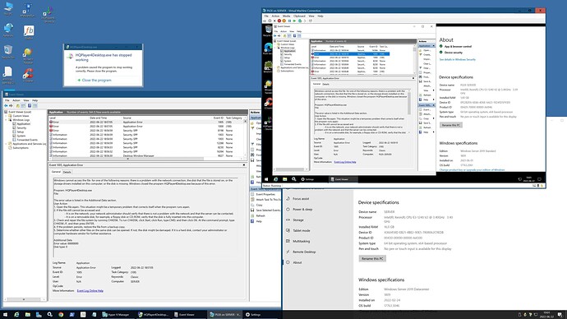Image resolution: width=567 pixels, height=319 pixels.
Task: Click green Start button in VM toolbar
Action: 294,21
